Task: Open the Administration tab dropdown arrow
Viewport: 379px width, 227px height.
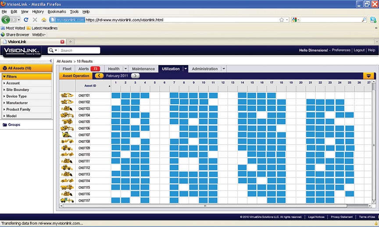Action: pos(224,69)
